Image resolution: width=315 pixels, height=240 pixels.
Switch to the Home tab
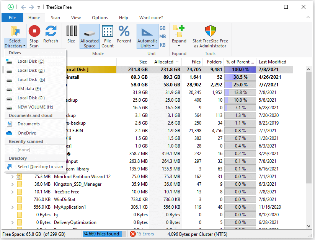(34, 18)
